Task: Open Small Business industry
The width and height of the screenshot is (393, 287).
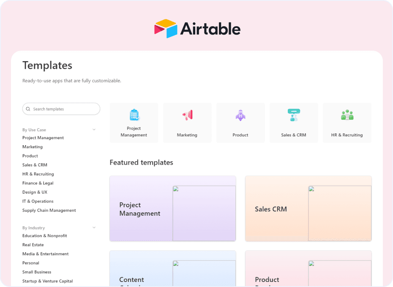Action: (37, 272)
